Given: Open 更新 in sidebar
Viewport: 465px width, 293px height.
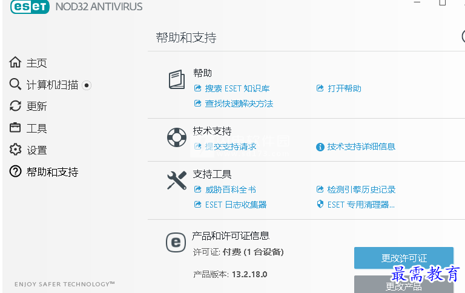Looking at the screenshot, I should tap(36, 106).
